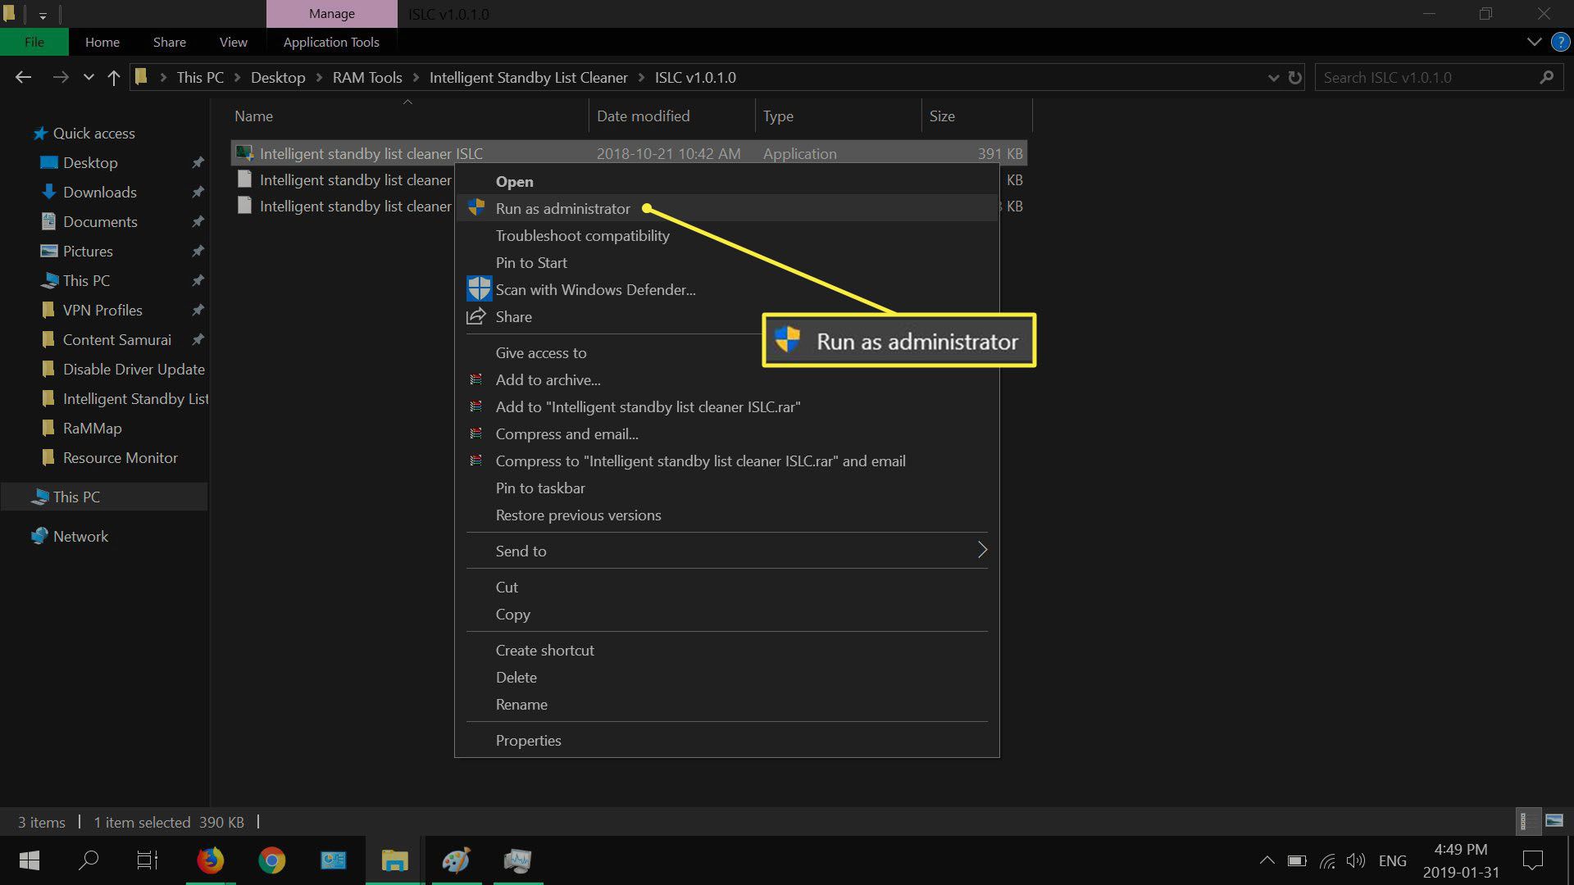The image size is (1574, 885).
Task: Sort files by Size column header
Action: 976,116
